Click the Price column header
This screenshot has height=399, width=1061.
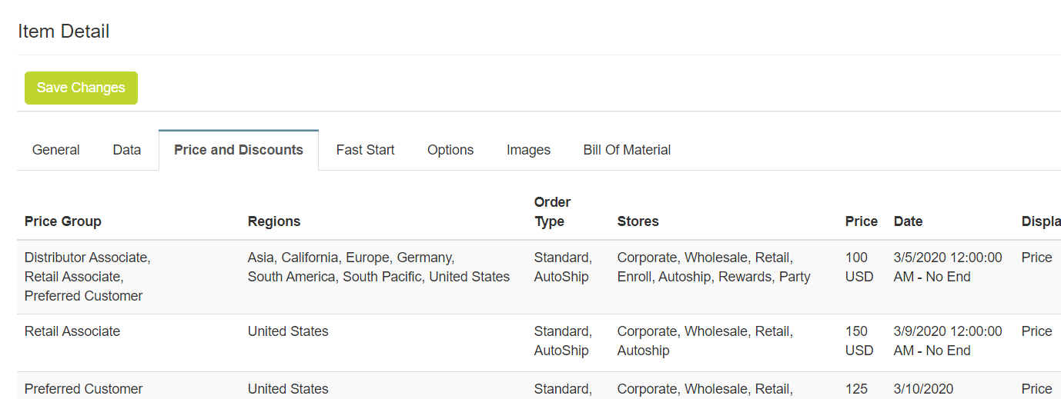[x=861, y=221]
